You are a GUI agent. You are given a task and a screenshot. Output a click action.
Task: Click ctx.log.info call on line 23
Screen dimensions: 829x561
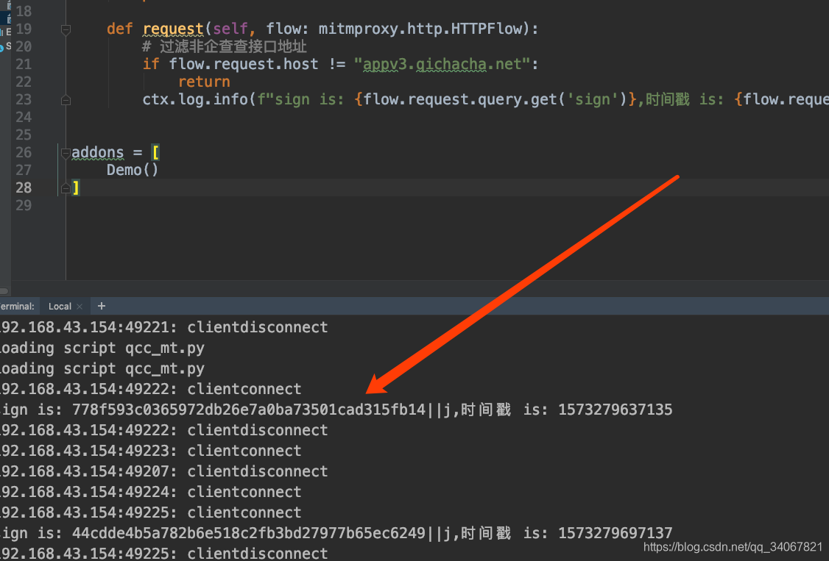point(195,100)
